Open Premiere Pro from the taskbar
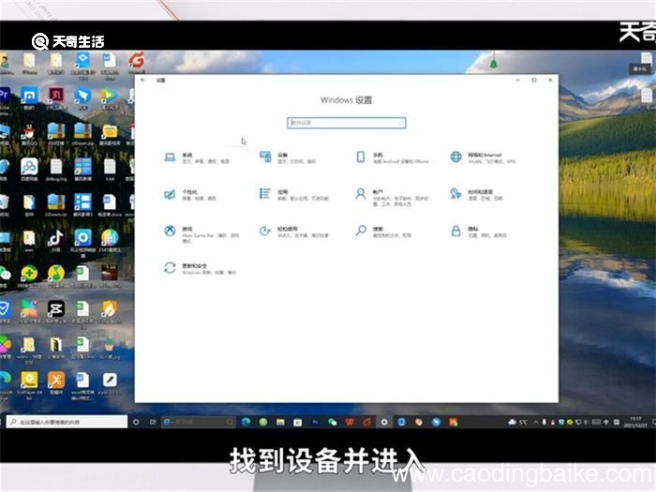656x492 pixels. [315, 422]
